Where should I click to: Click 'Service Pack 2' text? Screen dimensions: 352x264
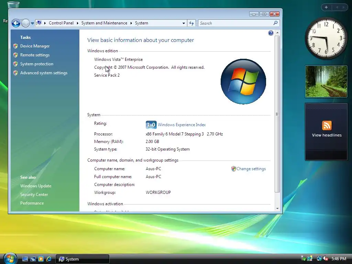(107, 75)
